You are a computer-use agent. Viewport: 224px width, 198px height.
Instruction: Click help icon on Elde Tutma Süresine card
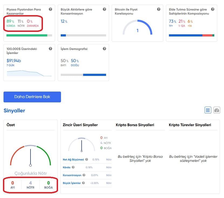(x=213, y=9)
